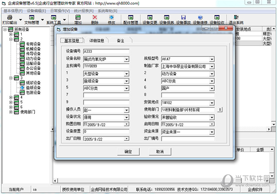Image resolution: width=277 pixels, height=194 pixels.
Task: Click the 退出系统 exit system icon
Action: pos(236,19)
